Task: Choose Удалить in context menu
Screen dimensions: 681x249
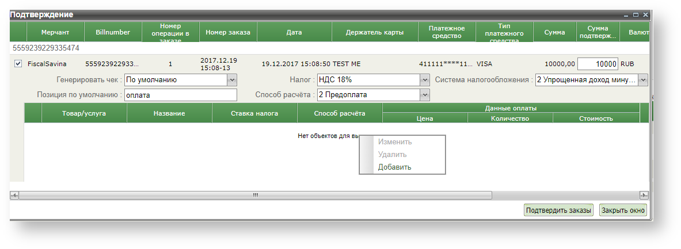Action: (x=392, y=155)
